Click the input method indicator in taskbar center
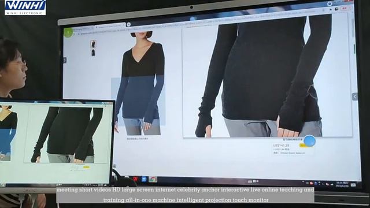This screenshot has height=208, width=370. click(253, 181)
